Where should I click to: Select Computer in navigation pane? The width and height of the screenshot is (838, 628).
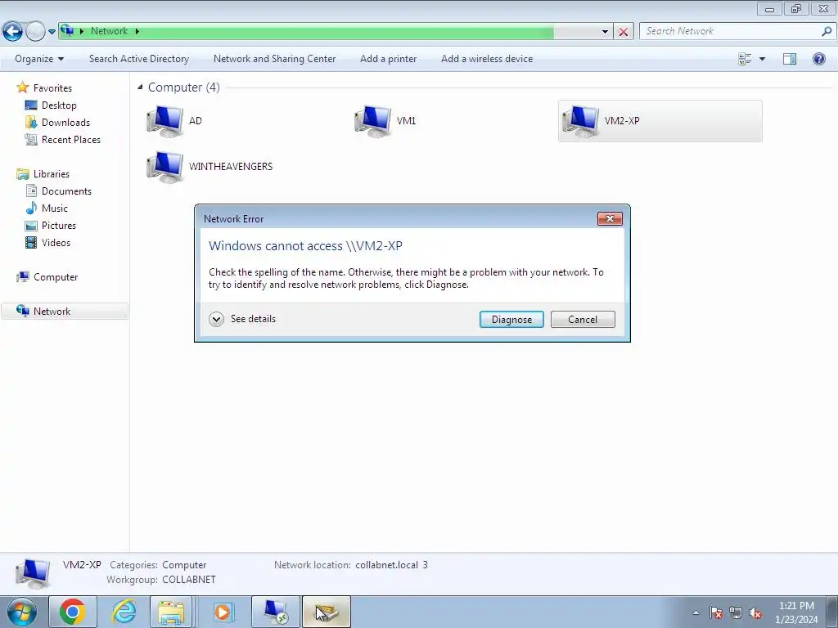pyautogui.click(x=56, y=277)
